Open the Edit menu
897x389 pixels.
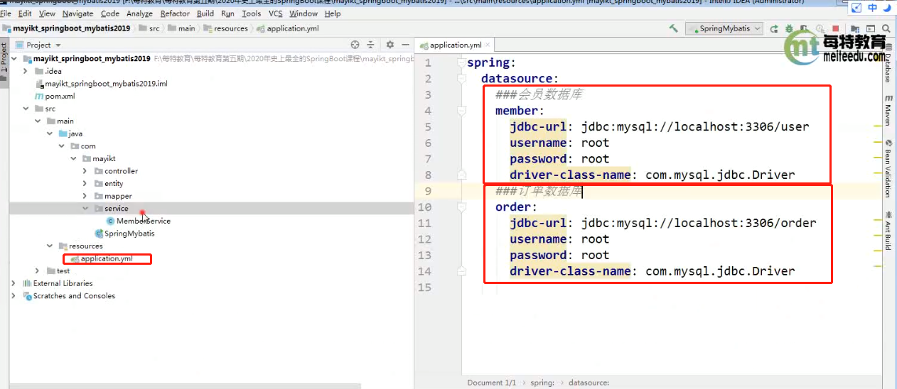[x=25, y=13]
